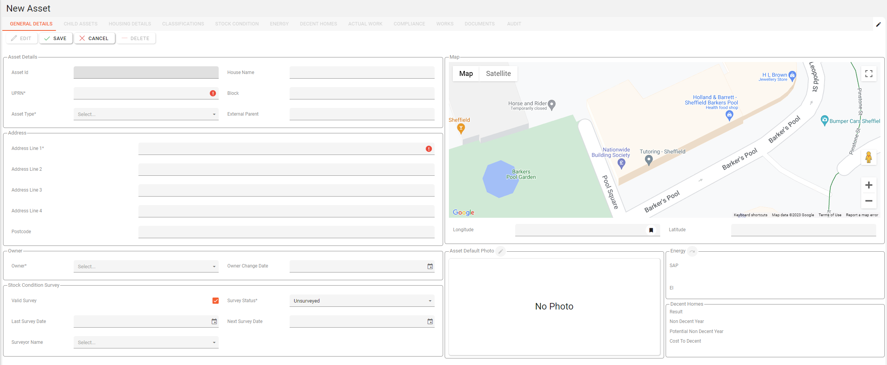Image resolution: width=887 pixels, height=365 pixels.
Task: Click the pencil icon at top right
Action: (878, 24)
